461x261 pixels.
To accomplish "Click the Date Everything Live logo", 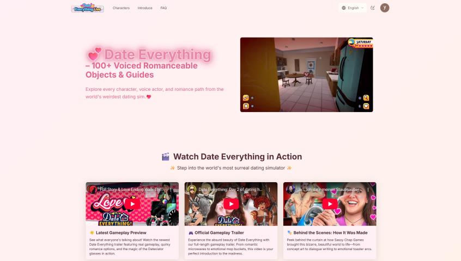I will (87, 8).
